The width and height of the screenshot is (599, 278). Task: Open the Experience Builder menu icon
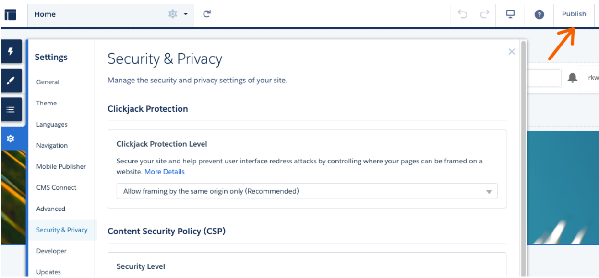click(x=11, y=14)
